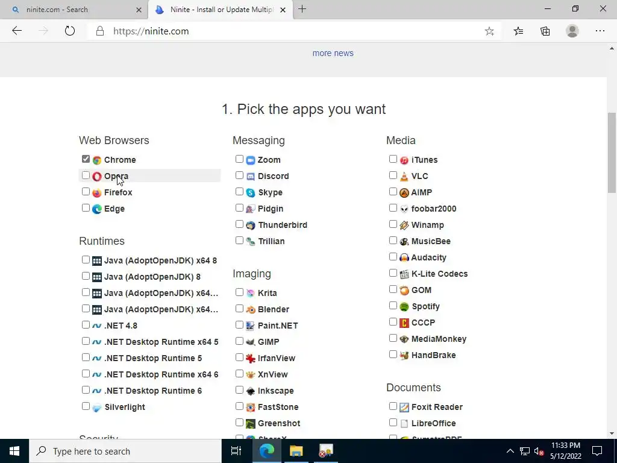Check the LibreOffice checkbox

(x=393, y=423)
